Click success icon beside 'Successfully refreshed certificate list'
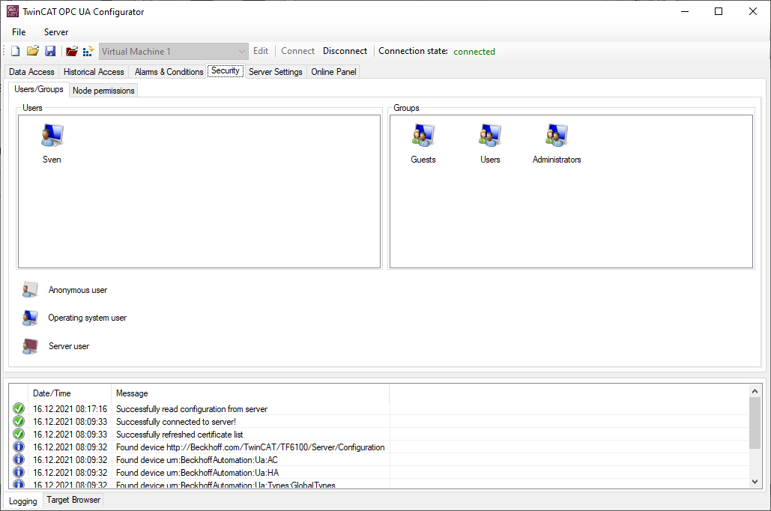771x511 pixels. 19,435
